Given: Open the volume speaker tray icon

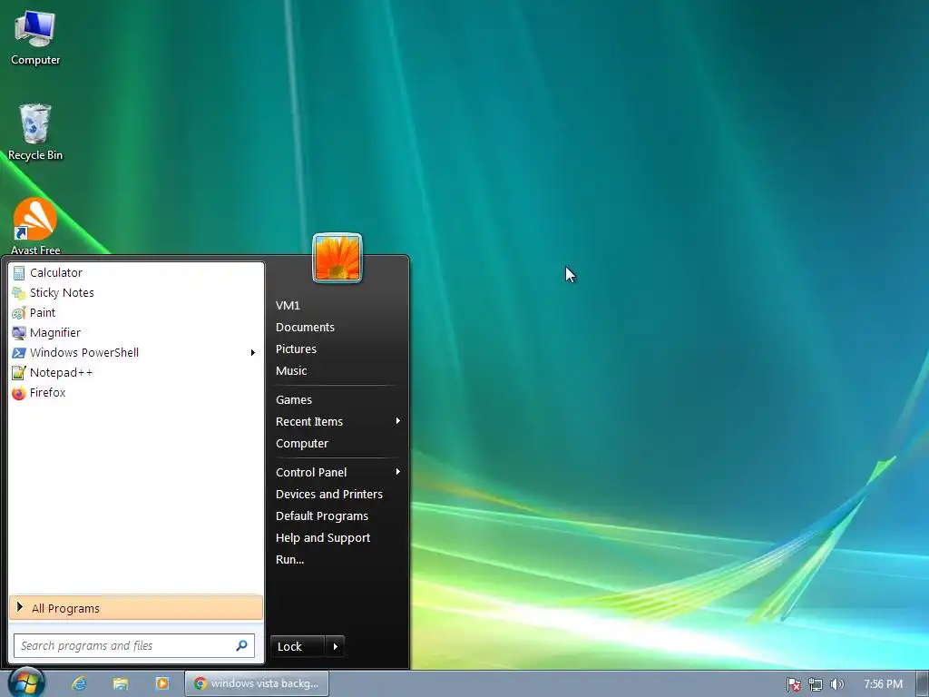Looking at the screenshot, I should (836, 684).
